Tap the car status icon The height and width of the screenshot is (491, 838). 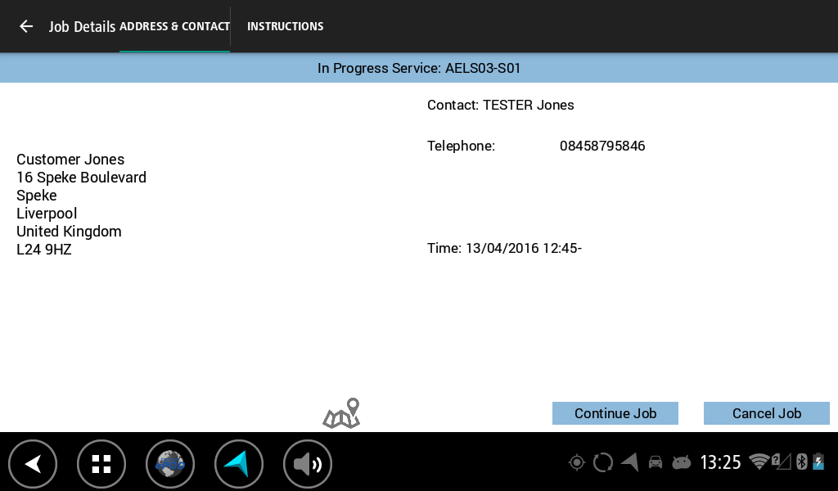tap(656, 462)
